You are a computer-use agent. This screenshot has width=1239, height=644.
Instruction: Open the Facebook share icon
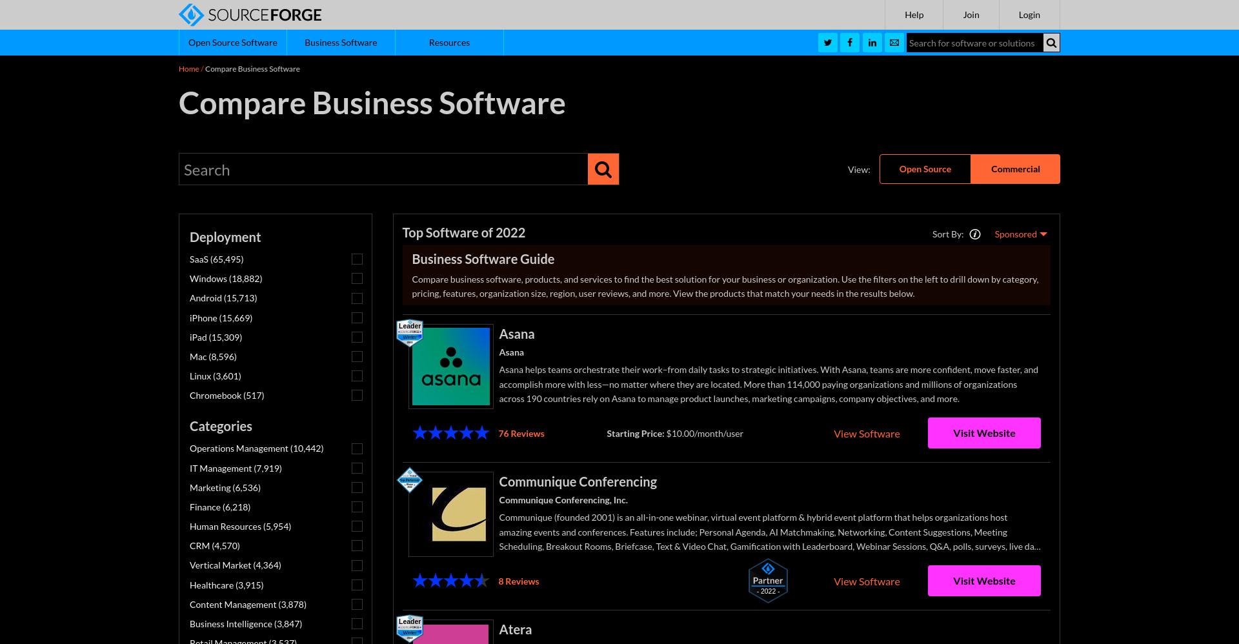tap(850, 43)
